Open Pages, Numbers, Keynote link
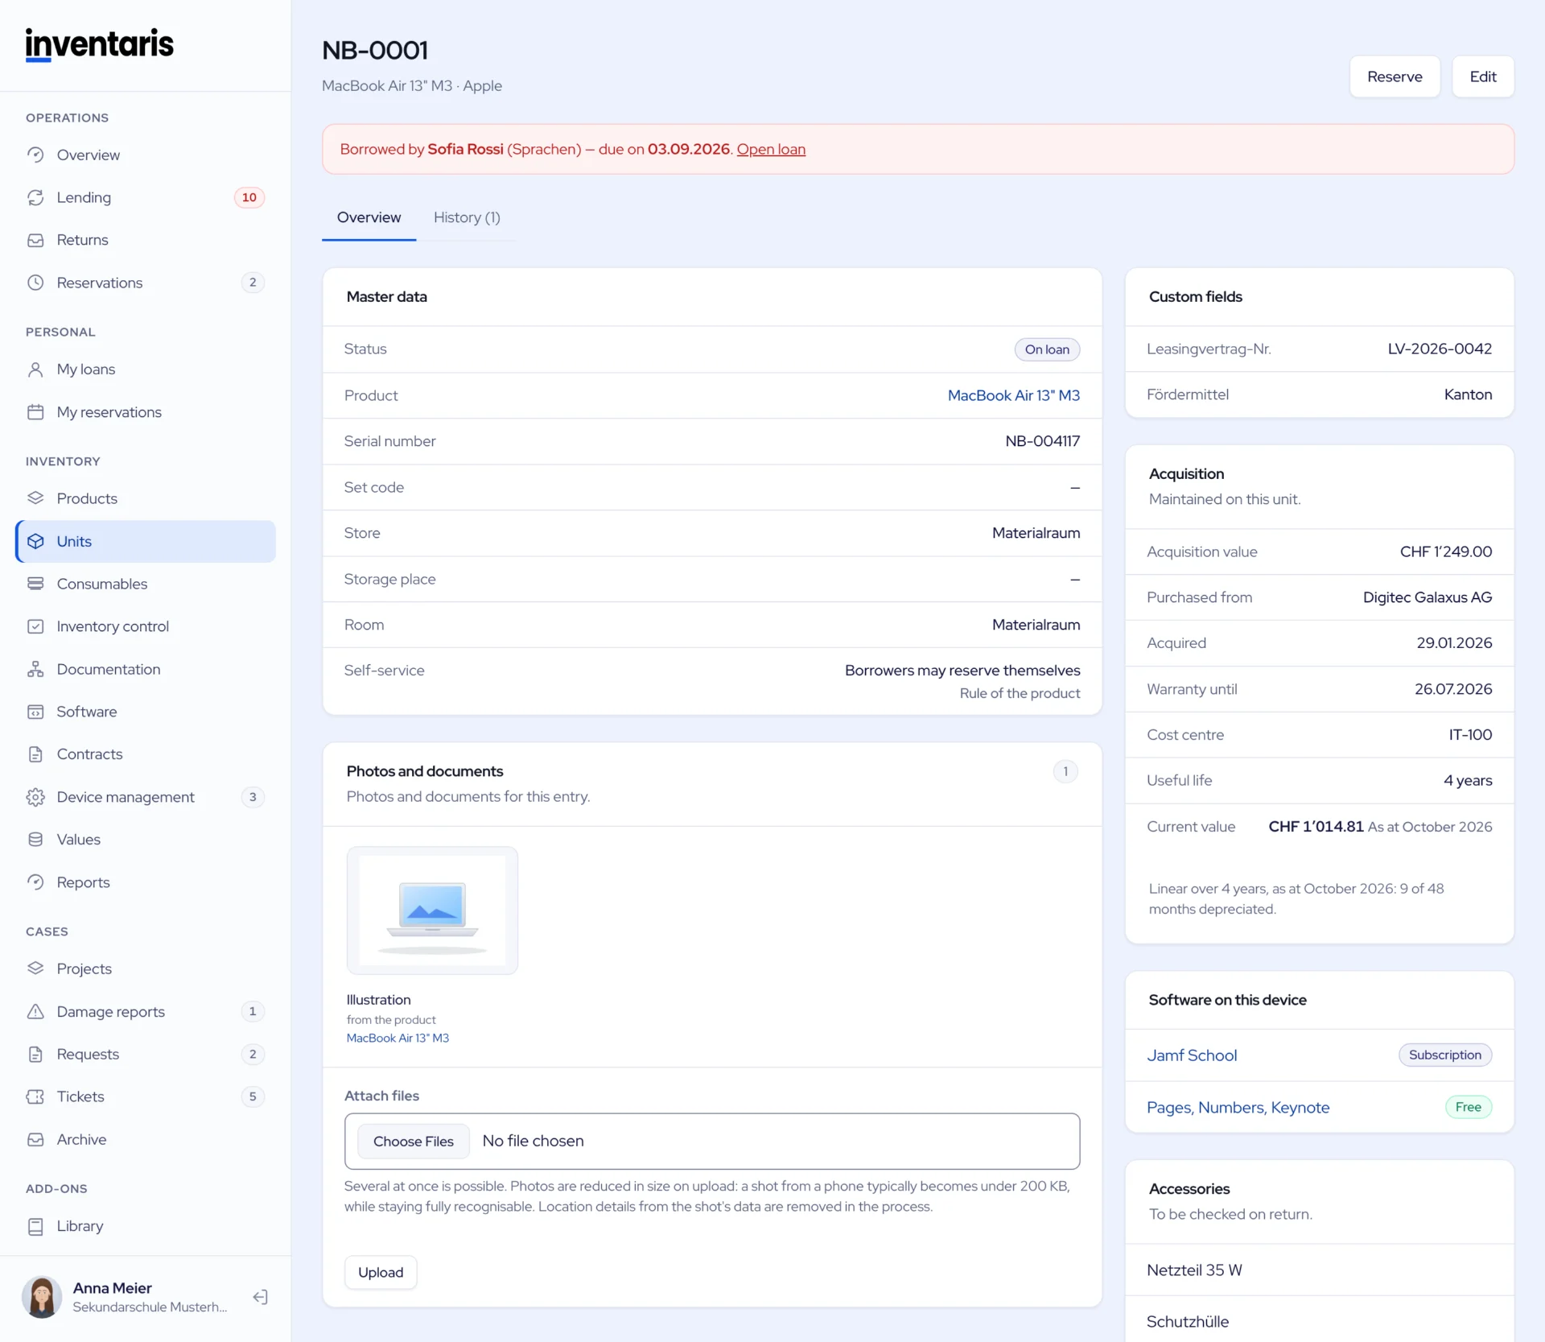 point(1238,1107)
